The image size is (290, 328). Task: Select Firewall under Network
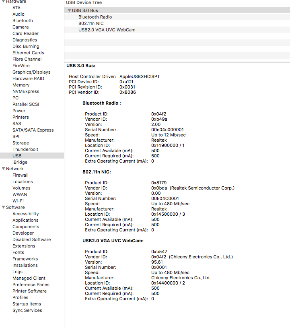click(x=20, y=175)
